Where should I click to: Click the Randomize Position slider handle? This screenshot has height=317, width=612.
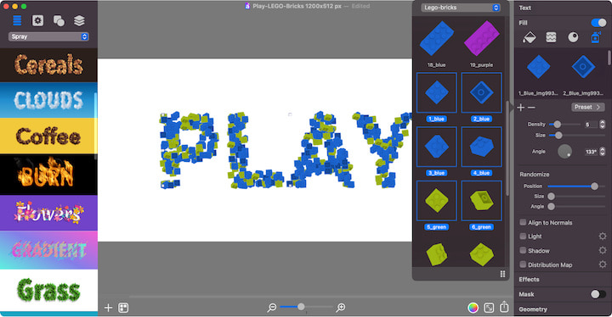(594, 186)
